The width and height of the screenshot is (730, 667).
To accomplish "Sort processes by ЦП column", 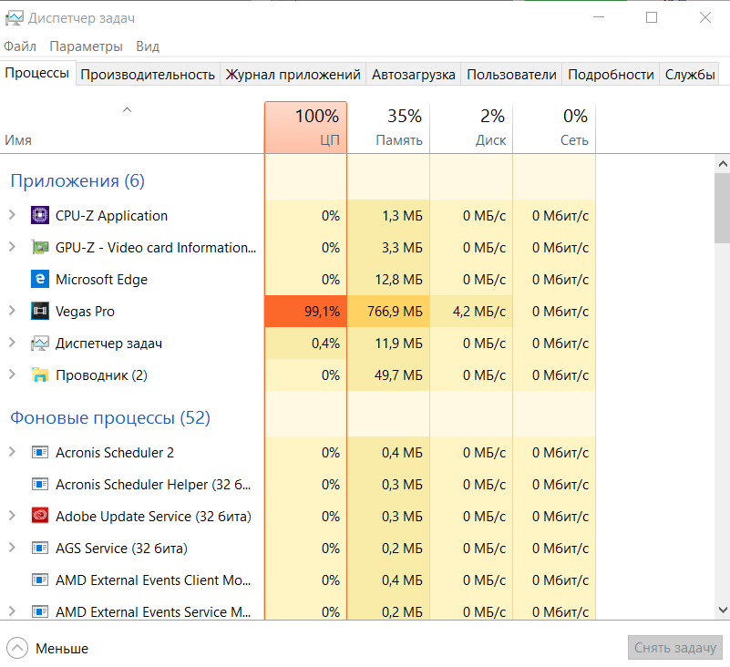I will click(305, 127).
